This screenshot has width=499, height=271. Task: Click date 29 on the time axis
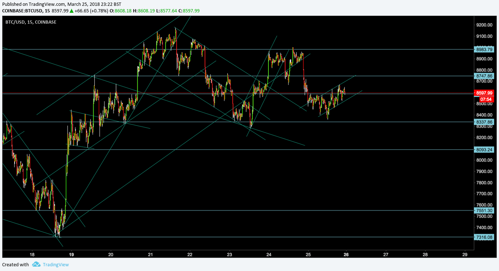465,255
